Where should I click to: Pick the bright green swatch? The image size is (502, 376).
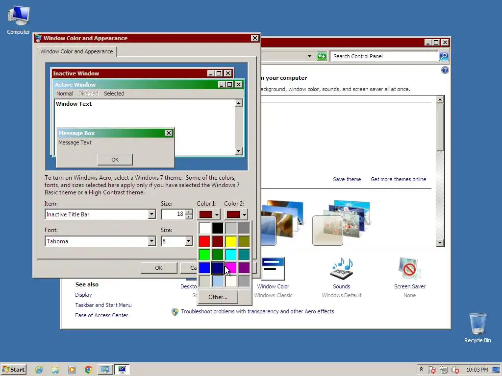[204, 255]
